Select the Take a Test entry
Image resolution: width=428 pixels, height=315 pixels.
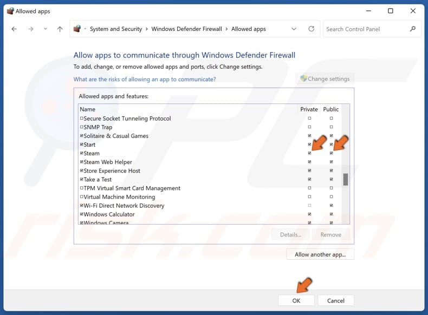pyautogui.click(x=210, y=180)
